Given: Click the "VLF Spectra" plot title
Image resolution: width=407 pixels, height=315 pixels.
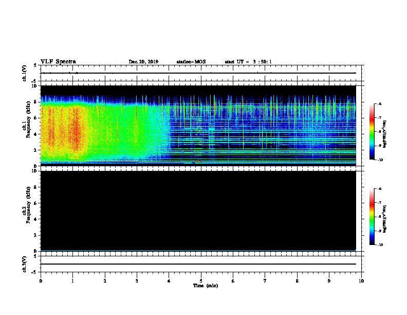Looking at the screenshot, I should tap(58, 62).
